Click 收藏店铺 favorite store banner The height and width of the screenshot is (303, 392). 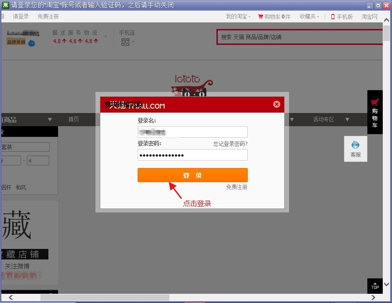(25, 254)
